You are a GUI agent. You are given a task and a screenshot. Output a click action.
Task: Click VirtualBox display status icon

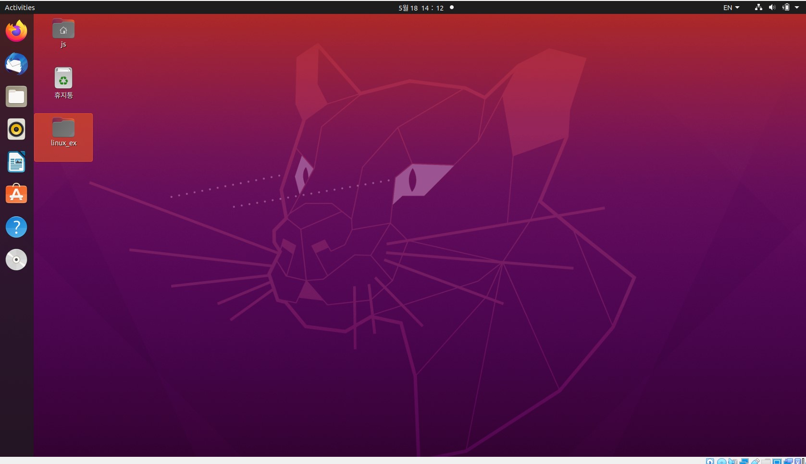click(x=777, y=461)
